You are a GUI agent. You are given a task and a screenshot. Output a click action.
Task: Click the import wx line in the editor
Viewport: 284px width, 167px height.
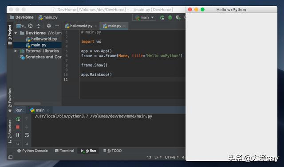tap(91, 42)
